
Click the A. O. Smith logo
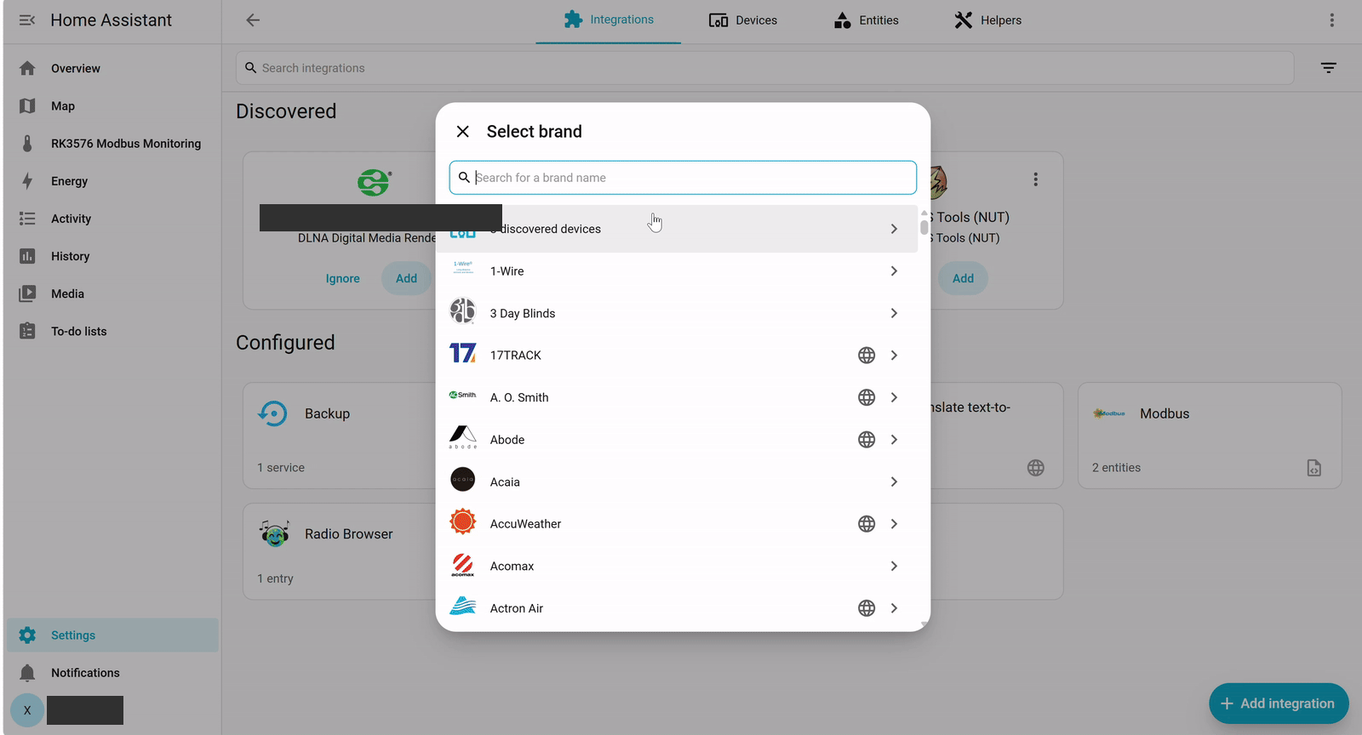463,395
